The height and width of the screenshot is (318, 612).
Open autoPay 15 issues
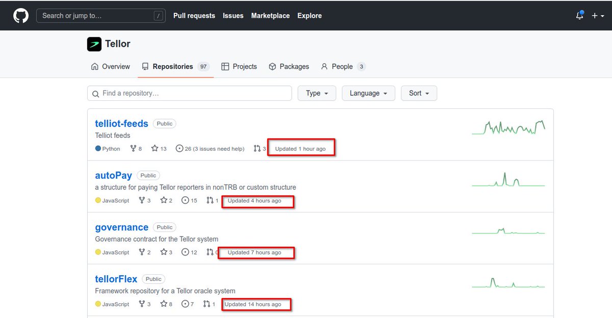click(x=189, y=200)
